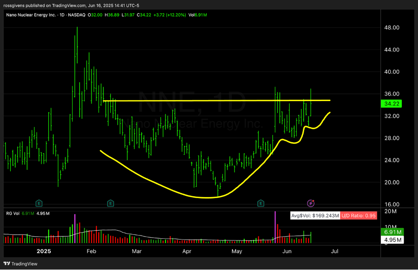Click the Vol6.91M header readout
418x270 pixels.
(198, 15)
